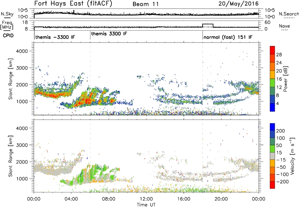Click the '4000' tick on the power panel axis
The image size is (299, 207).
[x=22, y=51]
